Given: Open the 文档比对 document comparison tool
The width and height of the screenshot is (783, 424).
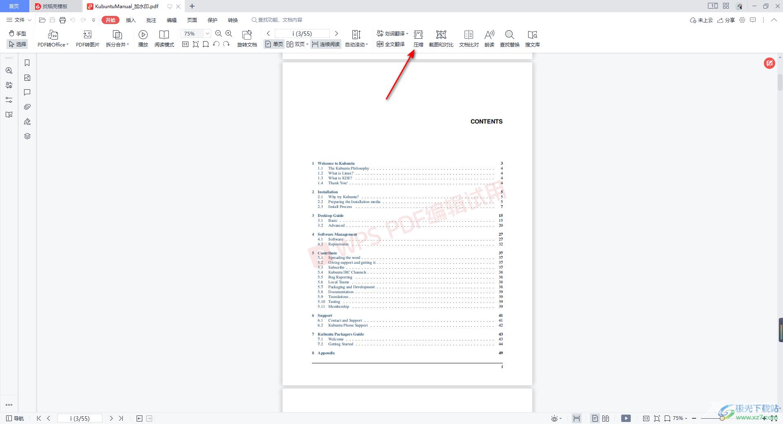Looking at the screenshot, I should (x=469, y=39).
